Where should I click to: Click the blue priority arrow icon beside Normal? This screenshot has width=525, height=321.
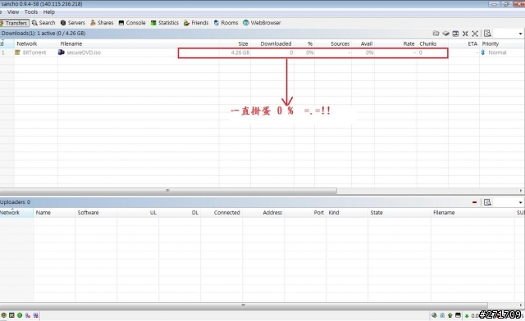click(483, 52)
